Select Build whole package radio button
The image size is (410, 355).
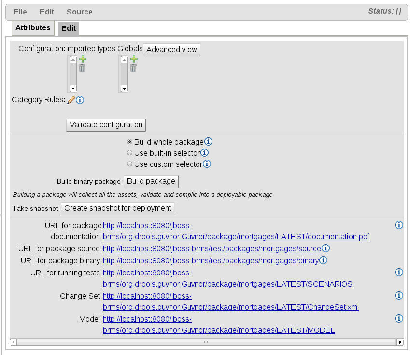(129, 142)
